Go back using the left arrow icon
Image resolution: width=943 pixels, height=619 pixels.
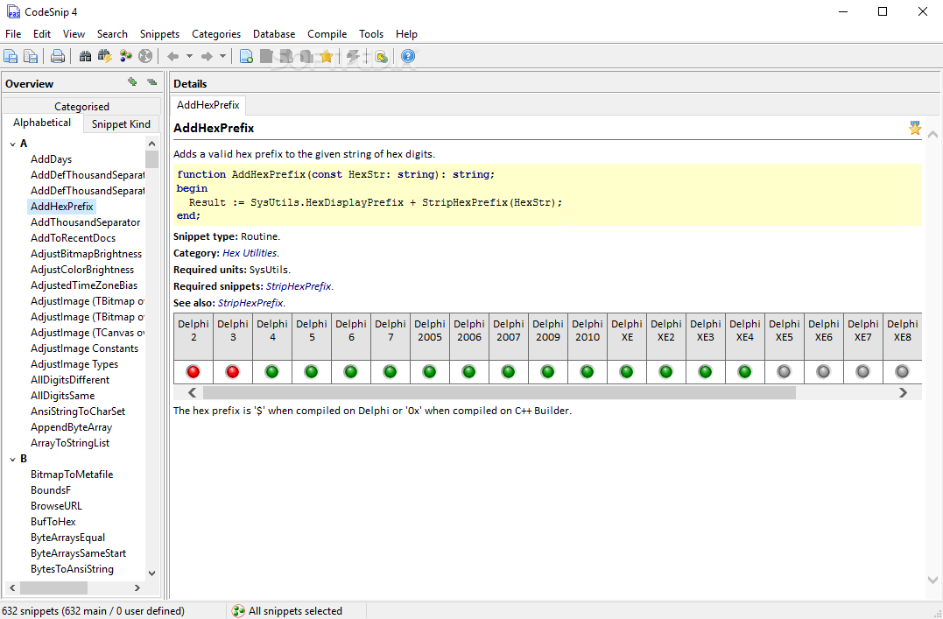point(173,57)
